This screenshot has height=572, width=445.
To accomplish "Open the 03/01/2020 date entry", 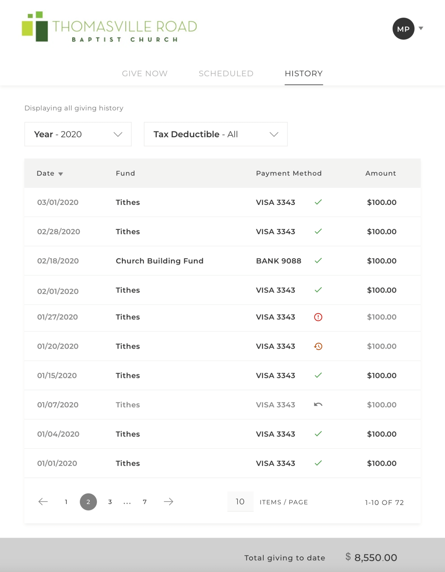I will (x=58, y=203).
